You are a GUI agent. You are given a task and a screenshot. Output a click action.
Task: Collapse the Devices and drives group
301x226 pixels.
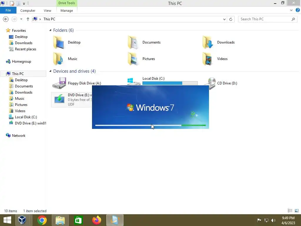(x=50, y=71)
